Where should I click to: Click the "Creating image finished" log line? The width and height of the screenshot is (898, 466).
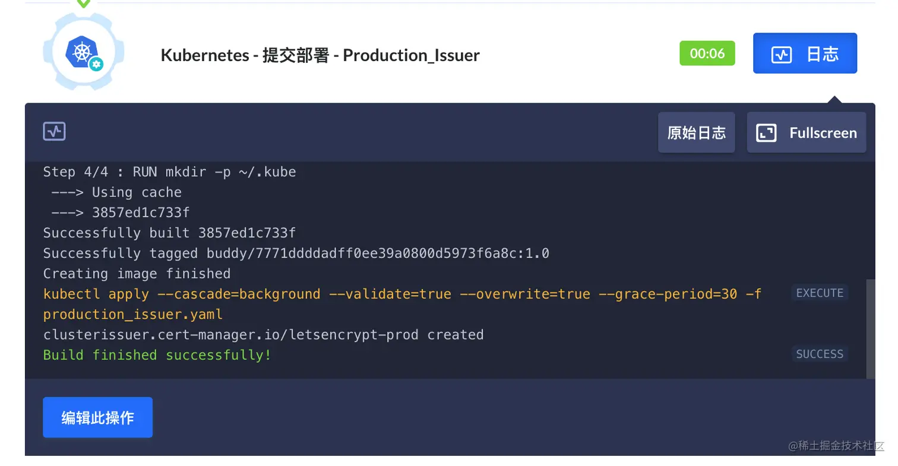[x=137, y=274]
